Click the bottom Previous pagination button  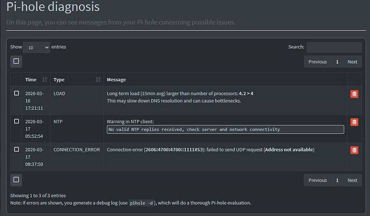(x=317, y=181)
